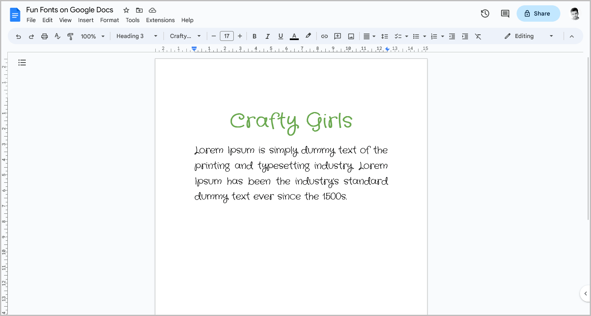Open the spelling and grammar check

[57, 36]
